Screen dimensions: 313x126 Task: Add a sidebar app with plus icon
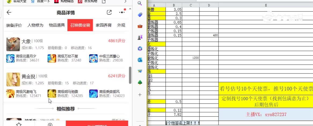pos(140,95)
